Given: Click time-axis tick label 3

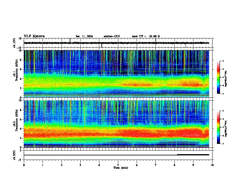Looking at the screenshot, I should click(x=80, y=165).
